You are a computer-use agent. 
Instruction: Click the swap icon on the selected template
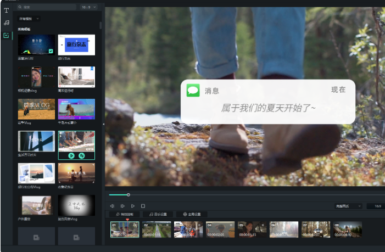click(x=82, y=155)
